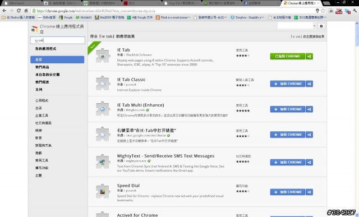Image resolution: width=359 pixels, height=217 pixels.
Task: Click the green added-to-Chrome button for IE Tab
Action: click(x=288, y=56)
